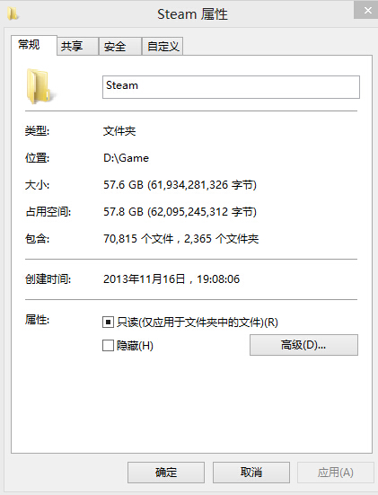The image size is (378, 495).
Task: Close the Steam 属性 dialog
Action: tap(367, 11)
